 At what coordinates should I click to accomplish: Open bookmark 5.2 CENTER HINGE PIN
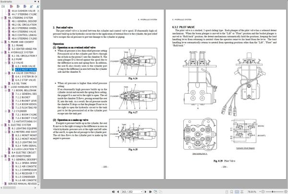click(x=24, y=49)
